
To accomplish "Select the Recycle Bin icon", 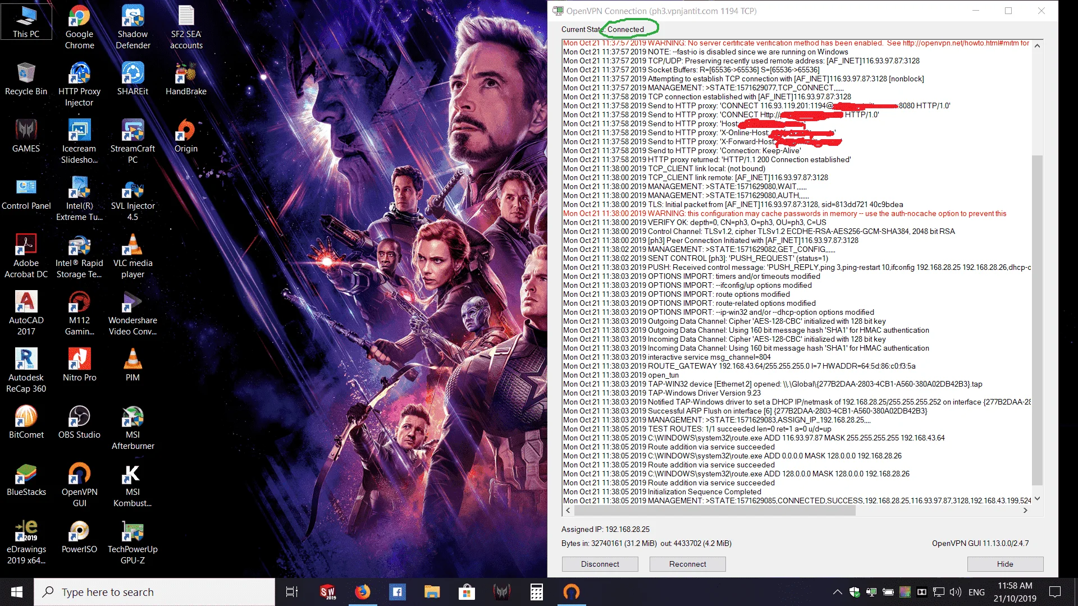I will point(26,80).
